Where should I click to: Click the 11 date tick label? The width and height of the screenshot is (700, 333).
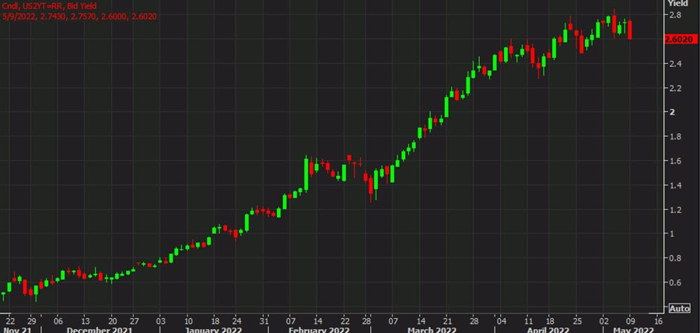[529, 321]
